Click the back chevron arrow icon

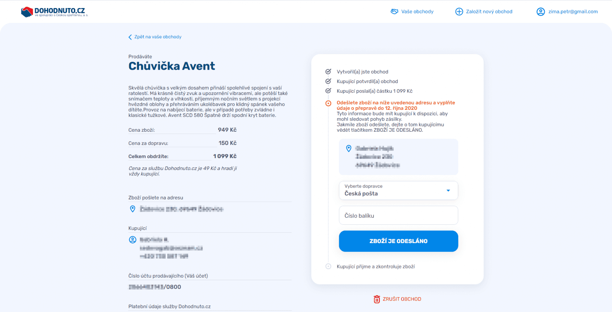(130, 37)
